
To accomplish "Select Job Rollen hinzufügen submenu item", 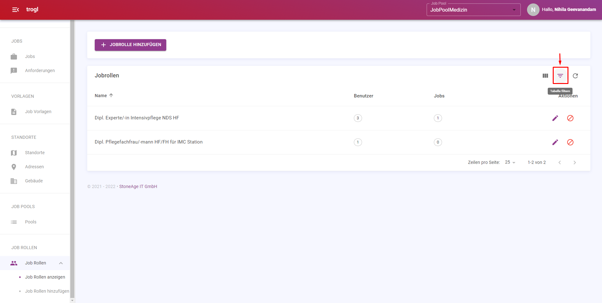I will 47,291.
